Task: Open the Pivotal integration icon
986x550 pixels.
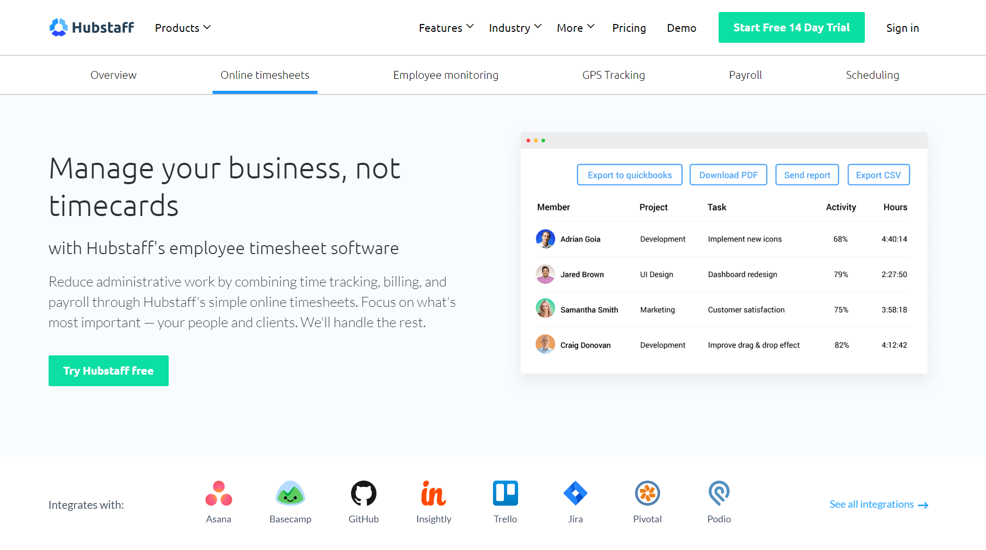Action: (x=648, y=493)
